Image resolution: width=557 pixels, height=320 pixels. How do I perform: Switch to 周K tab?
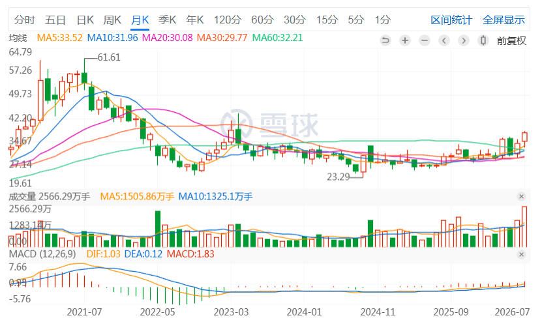(x=112, y=20)
